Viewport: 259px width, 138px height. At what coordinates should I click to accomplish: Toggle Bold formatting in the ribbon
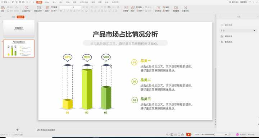[61, 11]
